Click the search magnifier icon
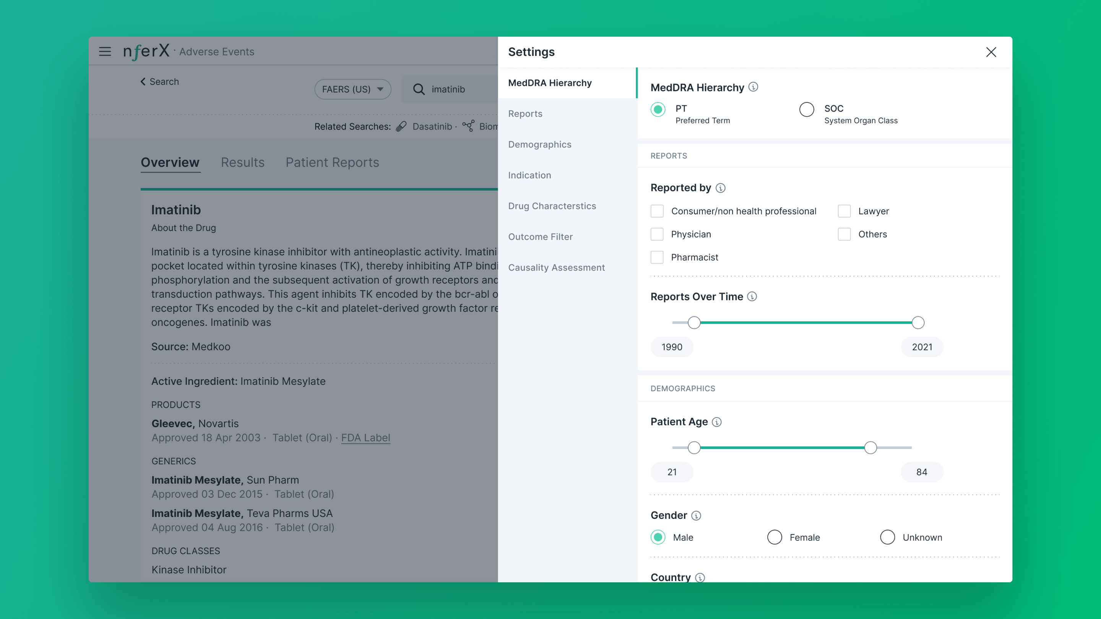This screenshot has width=1101, height=619. (x=419, y=89)
